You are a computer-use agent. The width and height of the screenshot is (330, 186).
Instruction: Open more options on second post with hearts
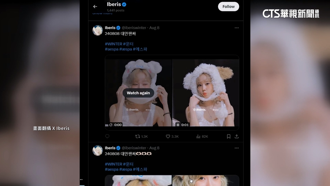tap(237, 148)
